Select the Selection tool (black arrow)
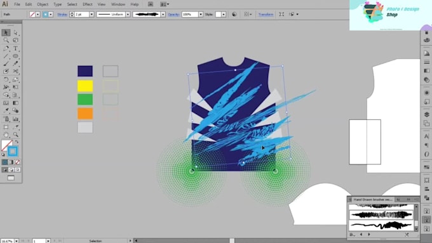 click(x=6, y=33)
